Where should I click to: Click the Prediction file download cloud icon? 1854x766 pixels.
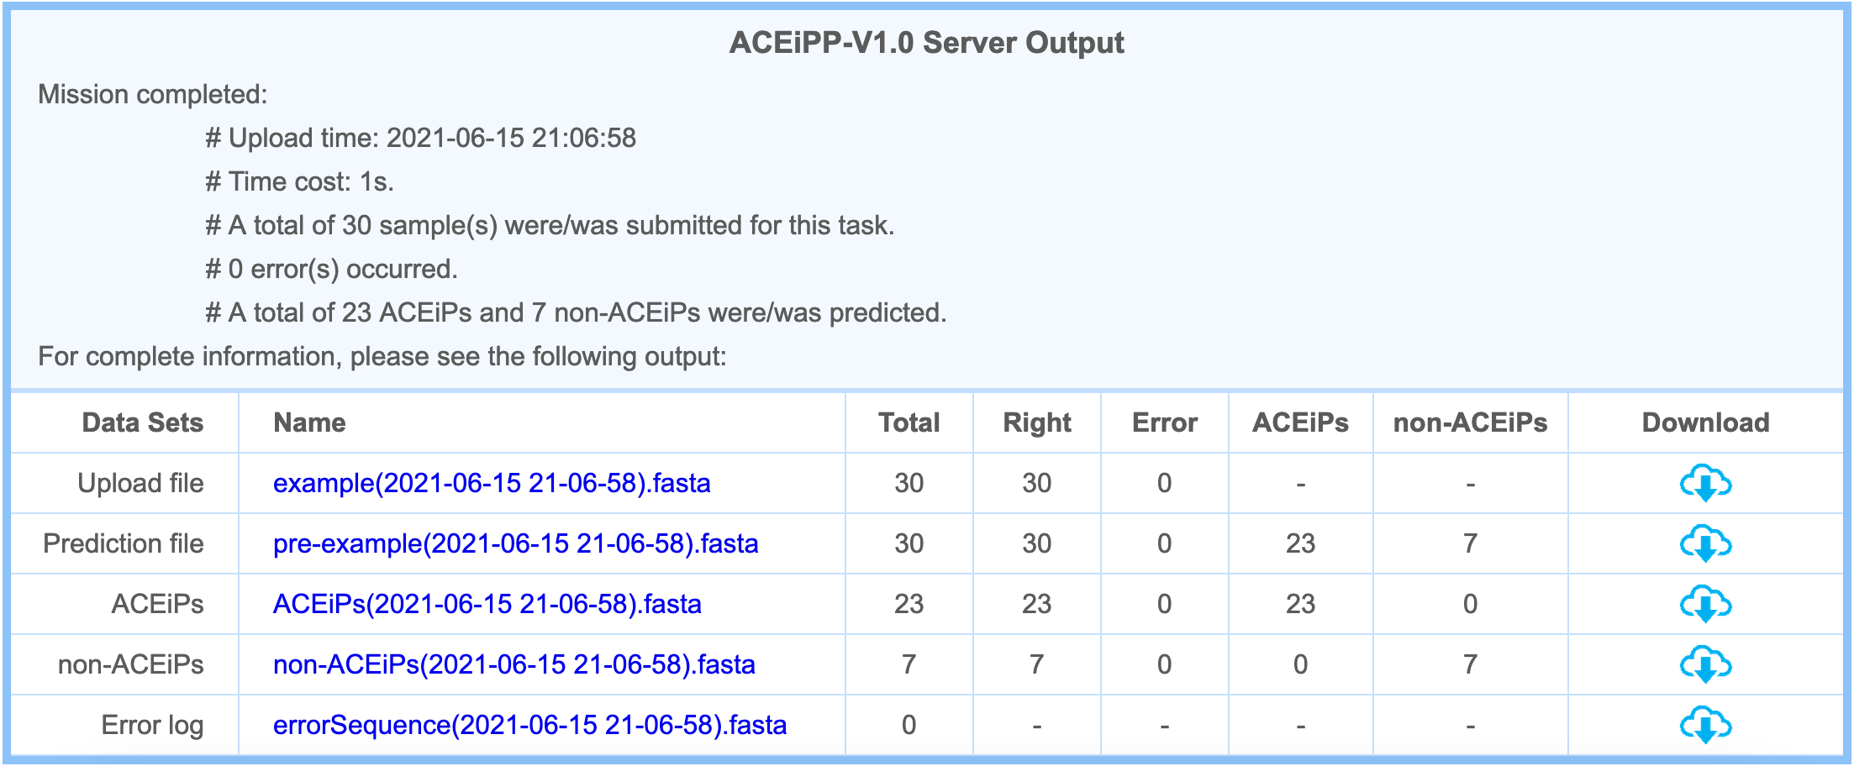click(1705, 543)
